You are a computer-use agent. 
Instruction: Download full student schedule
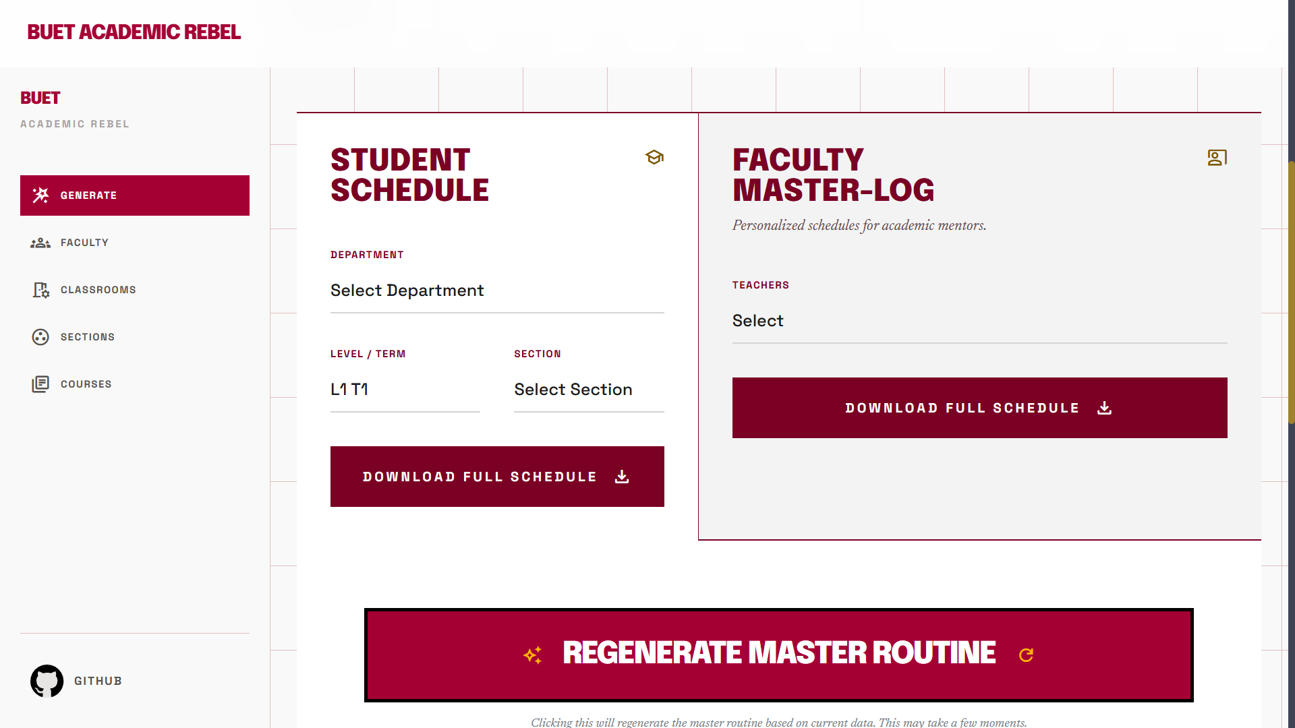tap(497, 477)
